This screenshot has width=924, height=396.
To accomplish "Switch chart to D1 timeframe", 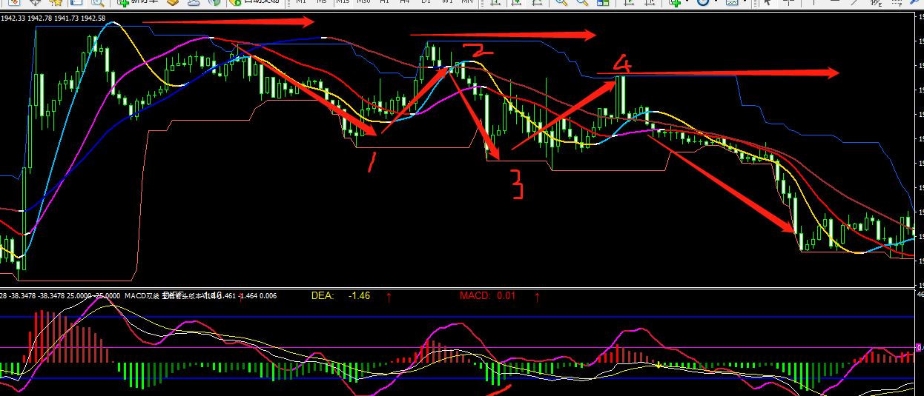I will [426, 2].
